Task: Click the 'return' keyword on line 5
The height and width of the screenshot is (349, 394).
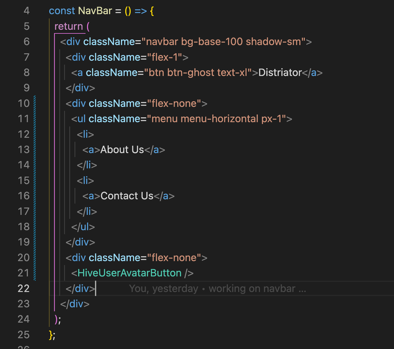Action: point(69,26)
